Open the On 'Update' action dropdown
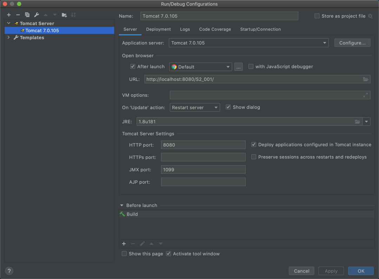The image size is (379, 279). point(195,107)
